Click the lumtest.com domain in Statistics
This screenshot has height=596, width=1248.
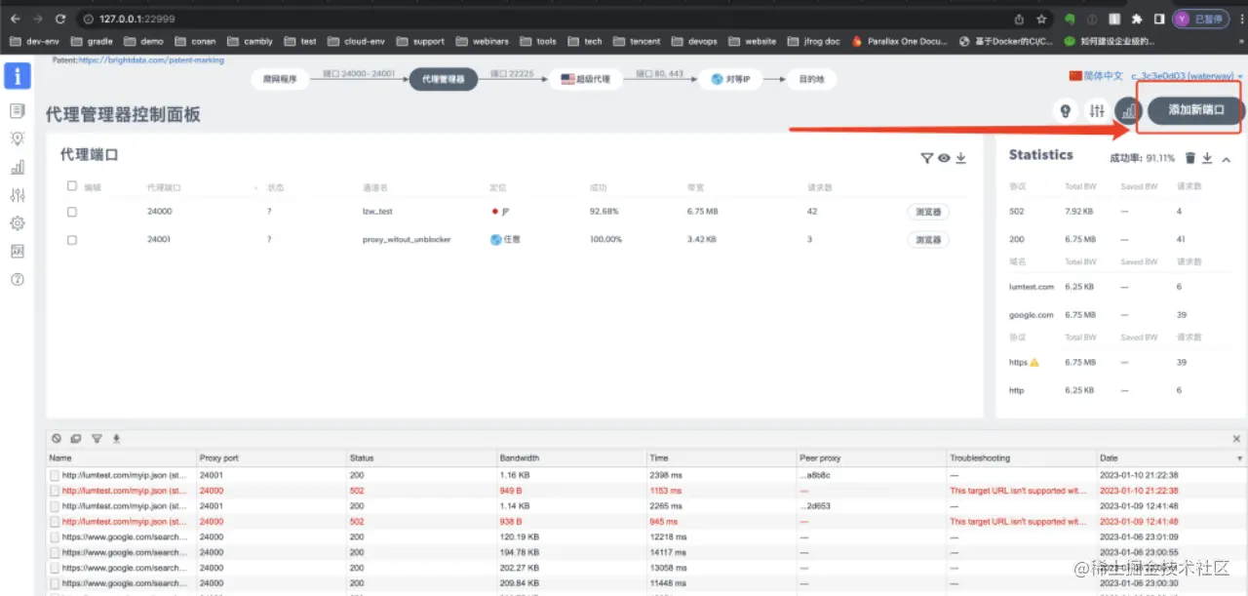(x=1032, y=287)
